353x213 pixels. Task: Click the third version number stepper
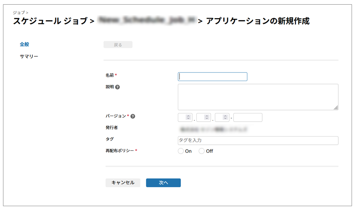tap(225, 117)
